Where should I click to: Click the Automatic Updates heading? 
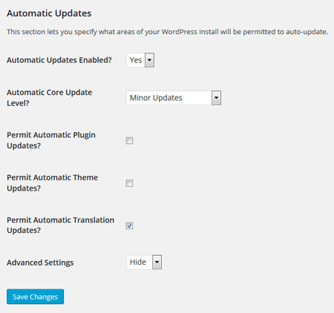pyautogui.click(x=49, y=13)
